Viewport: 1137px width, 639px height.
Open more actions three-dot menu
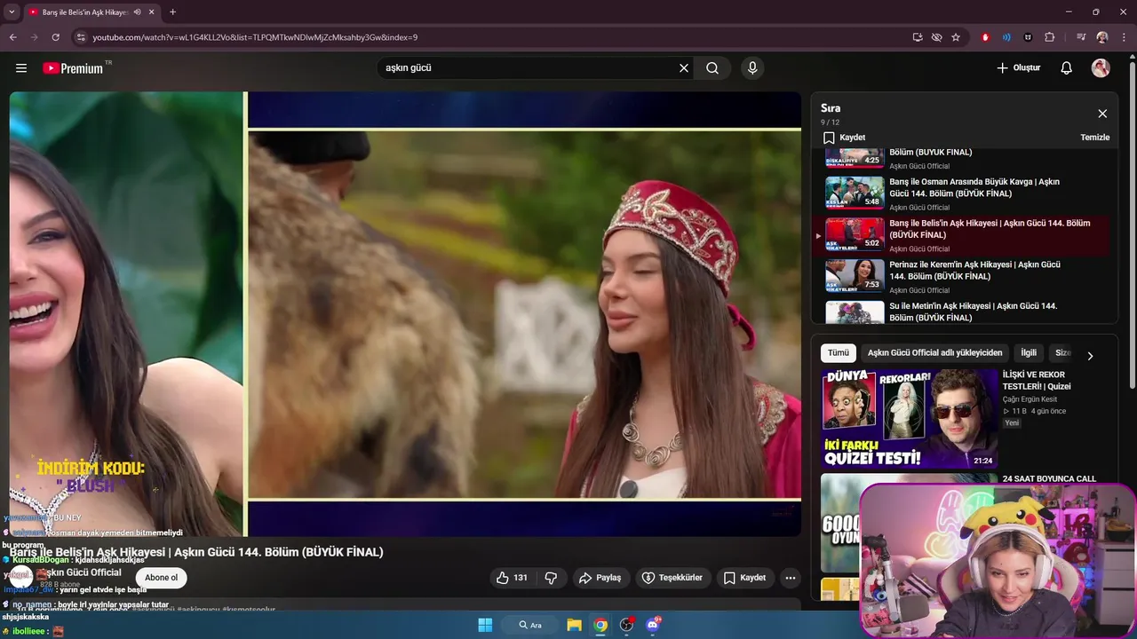click(790, 578)
